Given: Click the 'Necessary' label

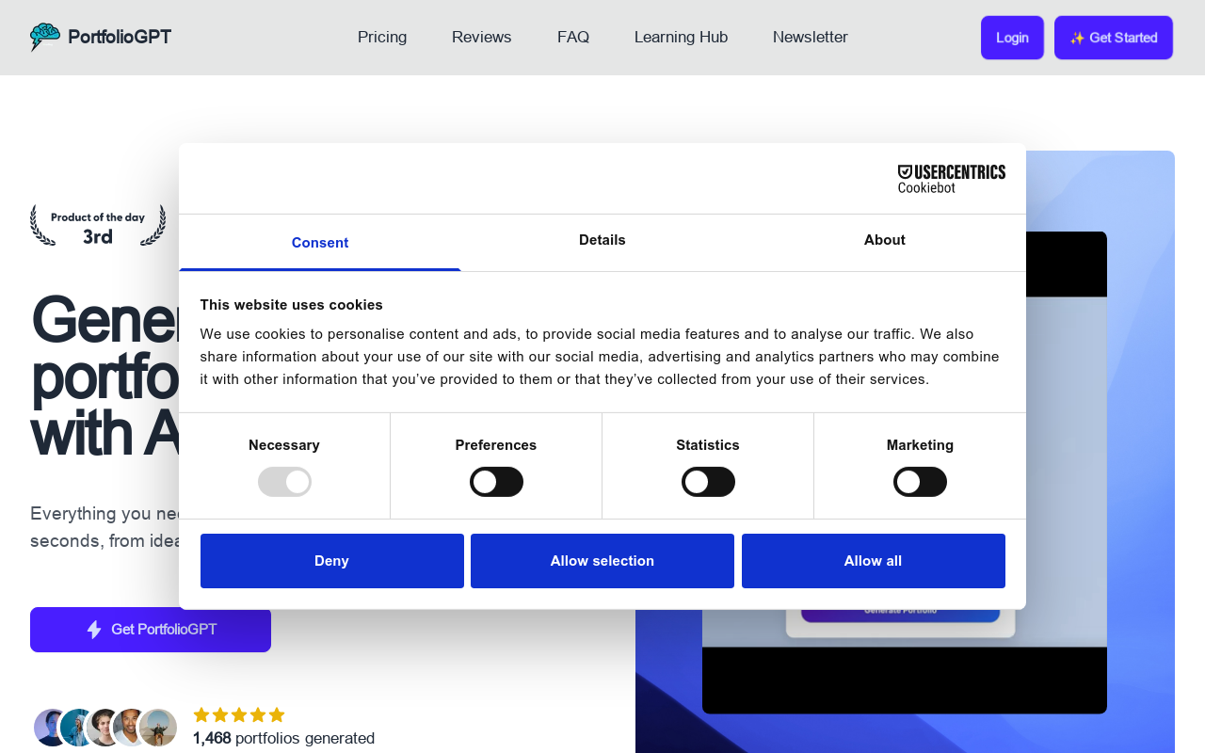Looking at the screenshot, I should (x=284, y=445).
